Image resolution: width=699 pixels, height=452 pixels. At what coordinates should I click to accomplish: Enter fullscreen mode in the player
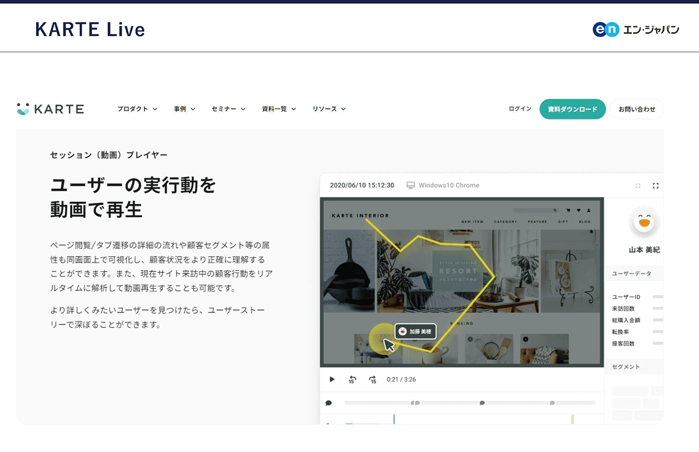[x=655, y=186]
